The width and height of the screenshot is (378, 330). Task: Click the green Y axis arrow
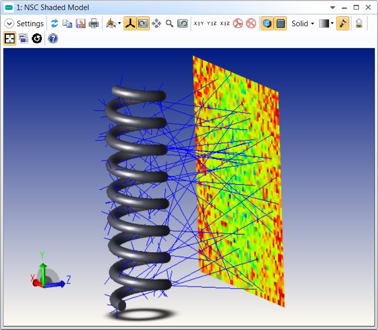[43, 274]
